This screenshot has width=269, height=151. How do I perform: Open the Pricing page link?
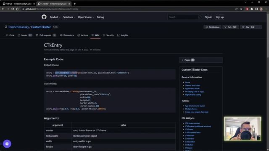tap(100, 17)
